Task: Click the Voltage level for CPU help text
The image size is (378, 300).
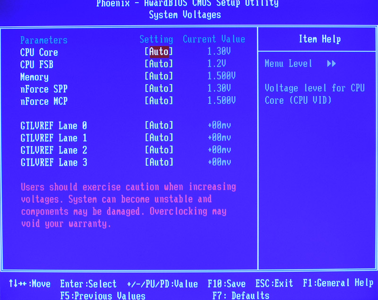Action: click(x=315, y=94)
